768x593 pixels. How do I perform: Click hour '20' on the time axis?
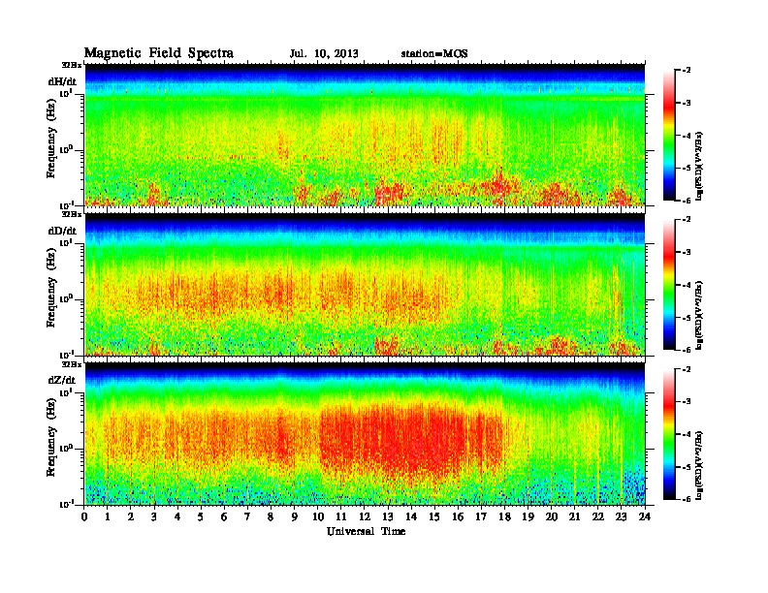pos(551,517)
